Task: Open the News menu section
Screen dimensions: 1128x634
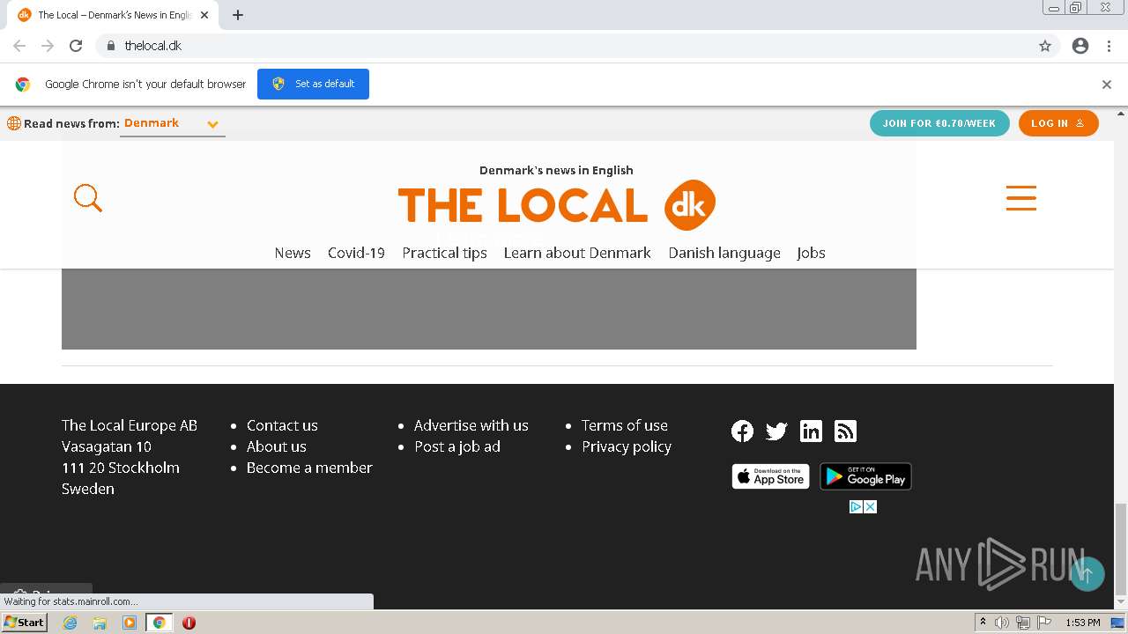Action: click(293, 253)
